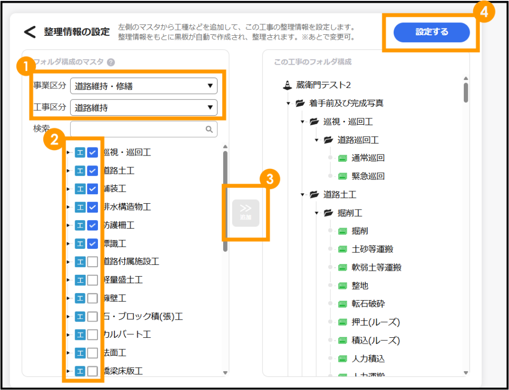Uncheck the 標識工 checkbox

point(93,243)
